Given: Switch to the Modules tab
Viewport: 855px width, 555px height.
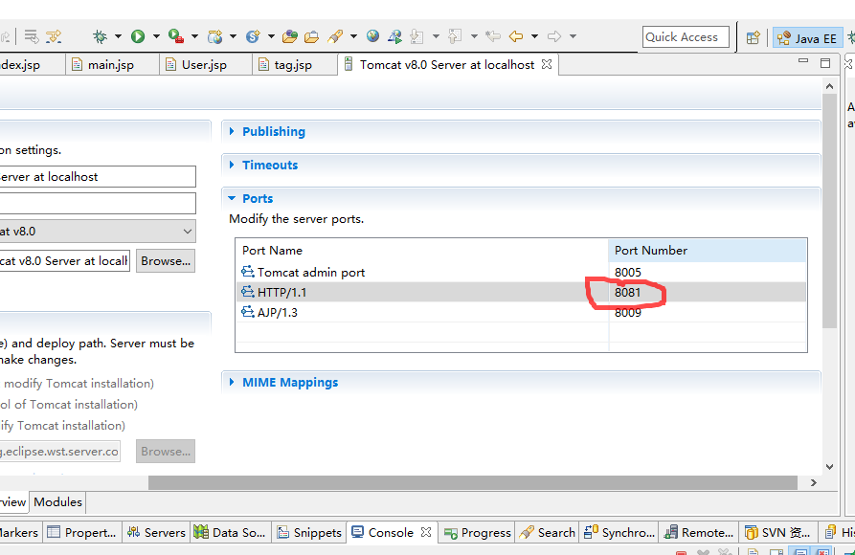Looking at the screenshot, I should (58, 502).
